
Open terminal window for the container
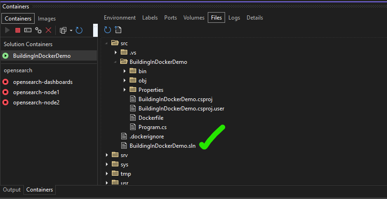point(28,30)
